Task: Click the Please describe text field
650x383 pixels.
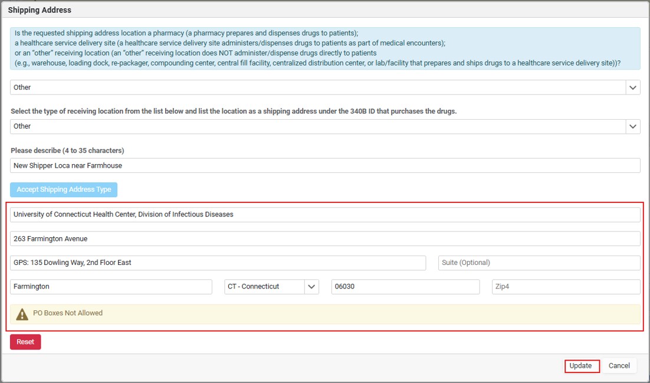Action: pyautogui.click(x=325, y=166)
